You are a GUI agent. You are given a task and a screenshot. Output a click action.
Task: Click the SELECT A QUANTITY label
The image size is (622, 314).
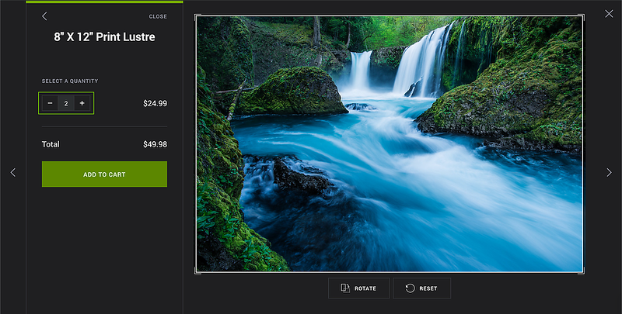(70, 81)
